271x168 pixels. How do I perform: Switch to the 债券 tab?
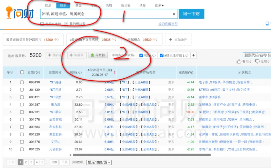point(143,5)
